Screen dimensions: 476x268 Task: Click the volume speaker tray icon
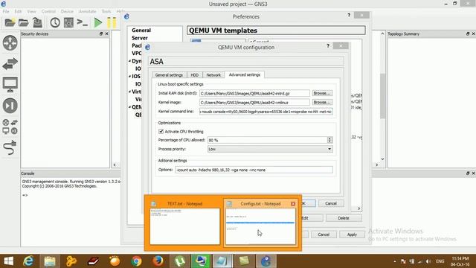428,261
